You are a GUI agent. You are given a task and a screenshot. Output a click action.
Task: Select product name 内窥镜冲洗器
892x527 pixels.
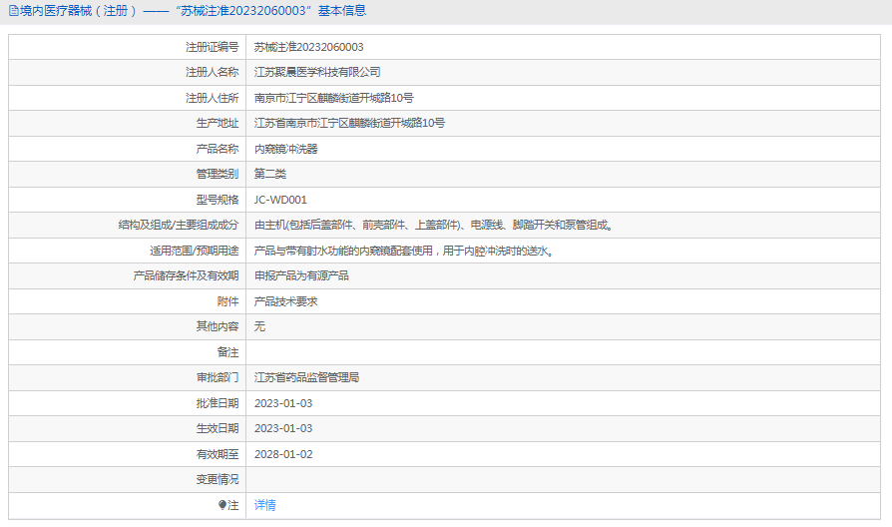coord(285,149)
